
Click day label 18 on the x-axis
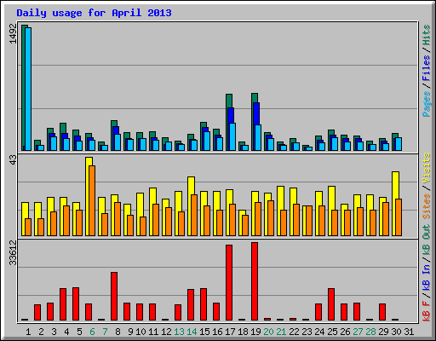tap(243, 332)
